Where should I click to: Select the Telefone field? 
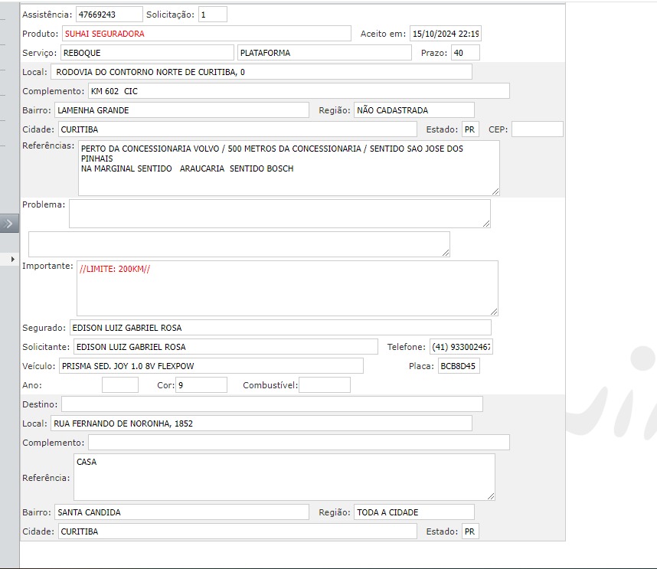(x=461, y=347)
